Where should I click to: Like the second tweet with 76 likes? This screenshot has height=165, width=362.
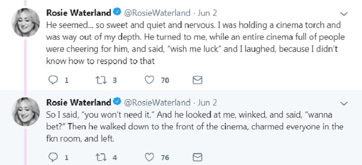(x=149, y=157)
